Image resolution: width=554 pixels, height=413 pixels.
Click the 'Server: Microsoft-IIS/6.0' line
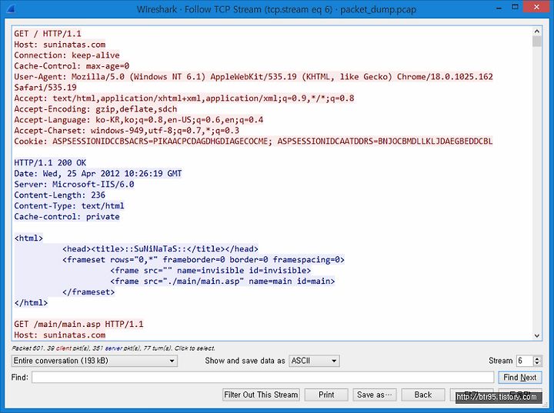pyautogui.click(x=74, y=185)
